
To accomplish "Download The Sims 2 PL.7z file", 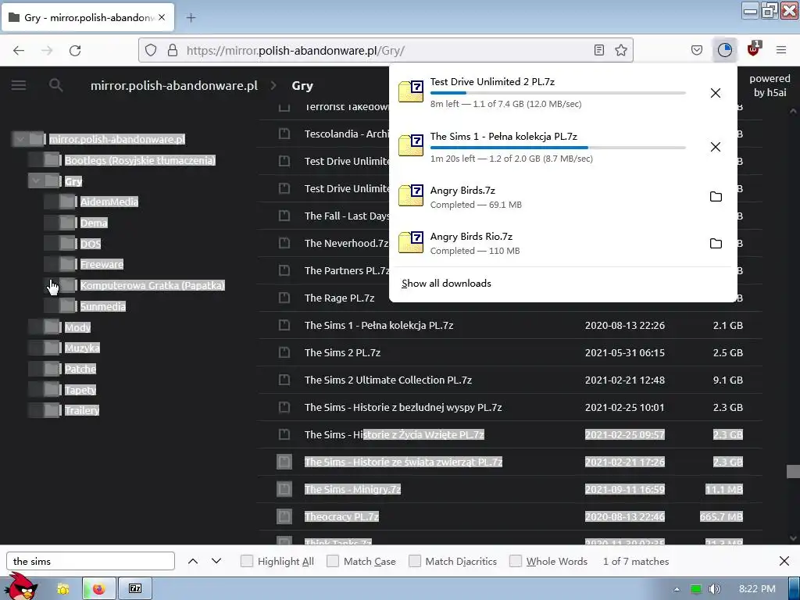I will (342, 352).
